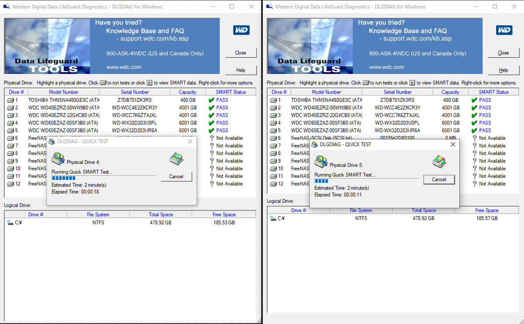The image size is (524, 324).
Task: Click the WD logo in left window
Action: coord(241,30)
